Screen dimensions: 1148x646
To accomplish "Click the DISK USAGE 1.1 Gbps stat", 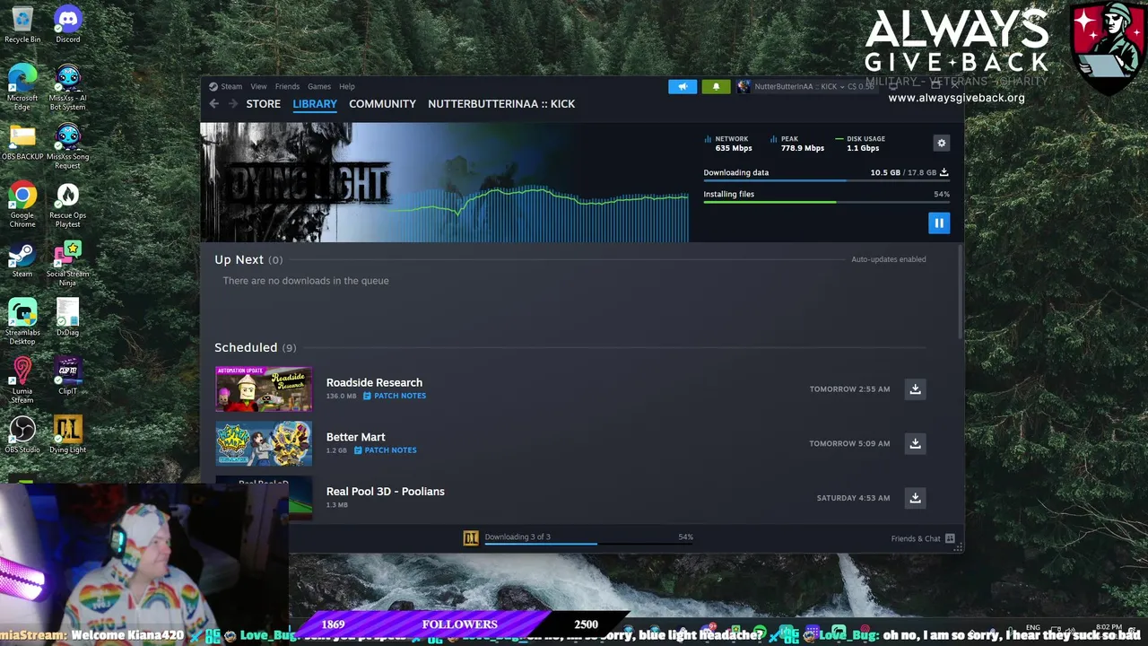I will pos(860,144).
